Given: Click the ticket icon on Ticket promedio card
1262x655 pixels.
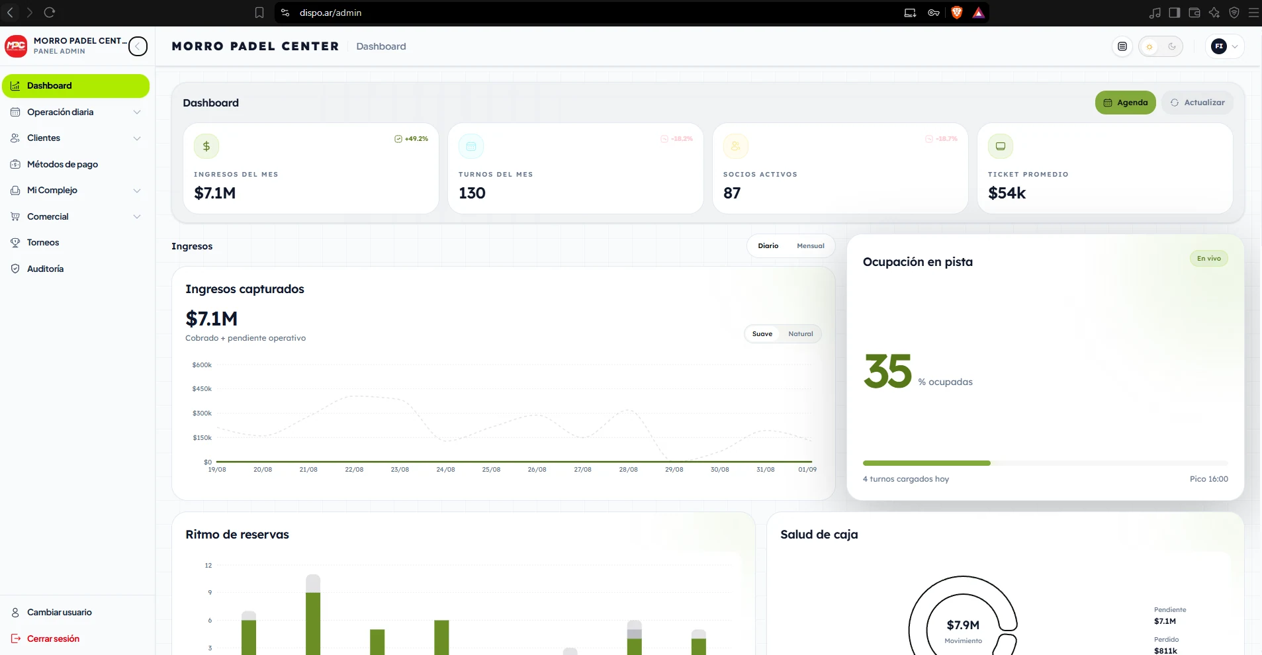Looking at the screenshot, I should (x=1001, y=146).
